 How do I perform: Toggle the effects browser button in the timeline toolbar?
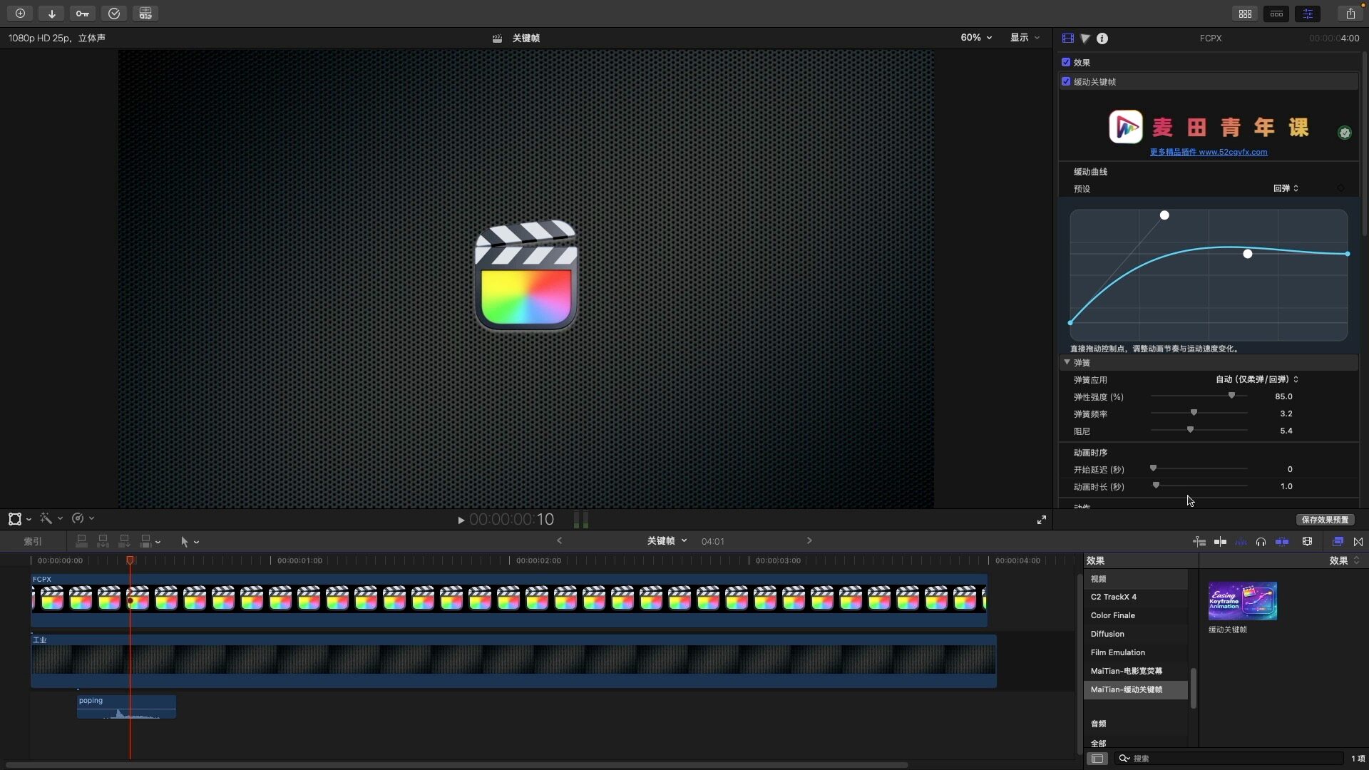coord(1338,542)
